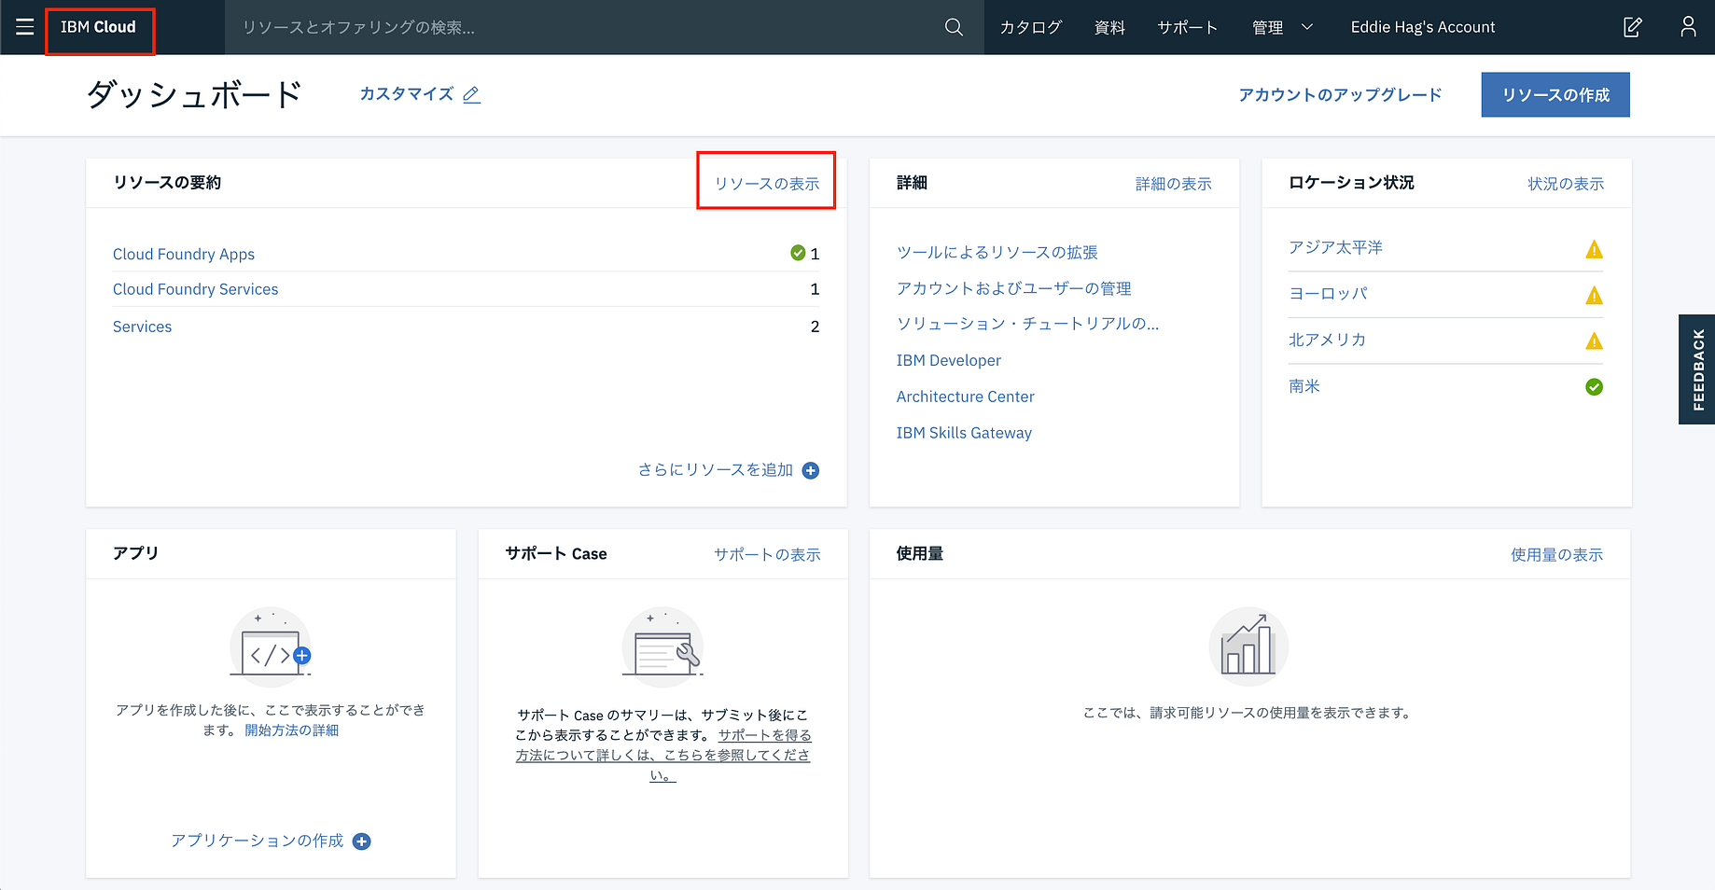Open the カタログ menu item
The image size is (1715, 890).
pyautogui.click(x=1031, y=27)
